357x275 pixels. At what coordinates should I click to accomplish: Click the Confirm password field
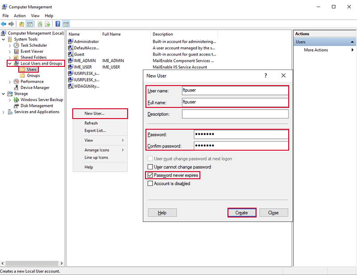(241, 146)
